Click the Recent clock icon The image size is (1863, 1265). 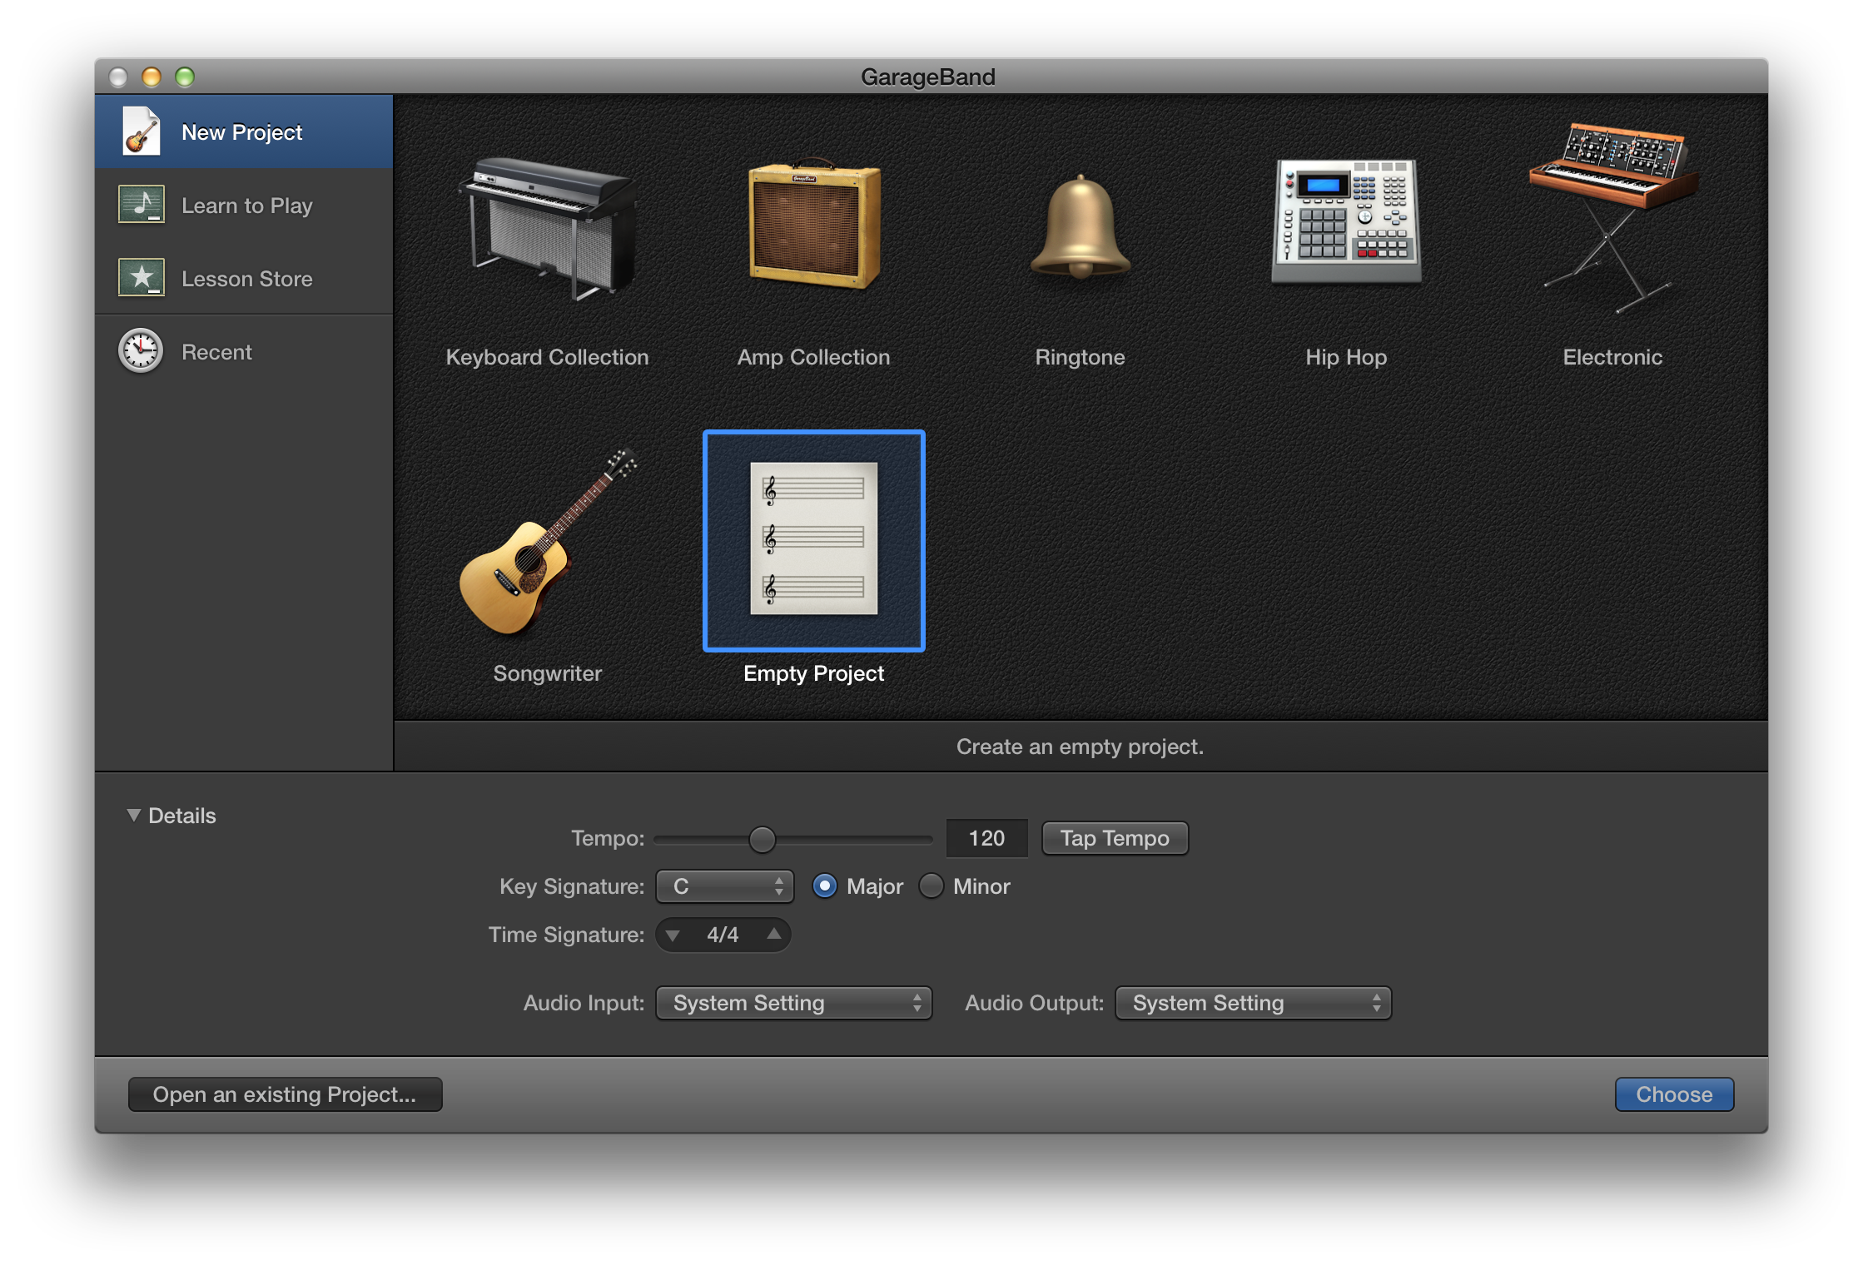coord(141,351)
